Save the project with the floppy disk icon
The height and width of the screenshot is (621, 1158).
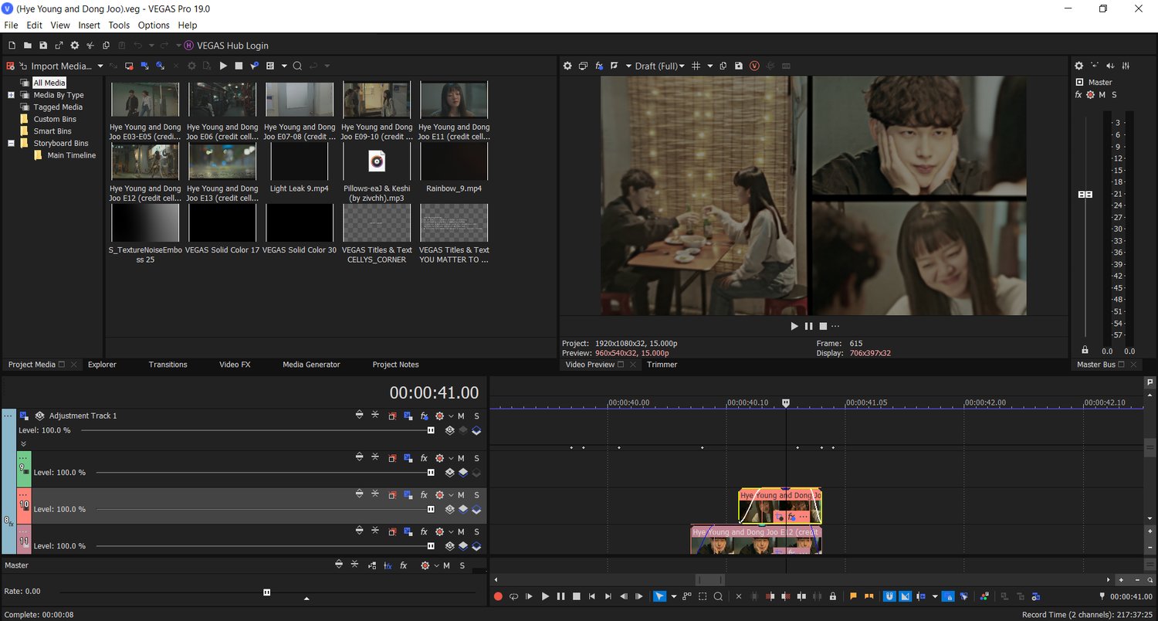(43, 46)
